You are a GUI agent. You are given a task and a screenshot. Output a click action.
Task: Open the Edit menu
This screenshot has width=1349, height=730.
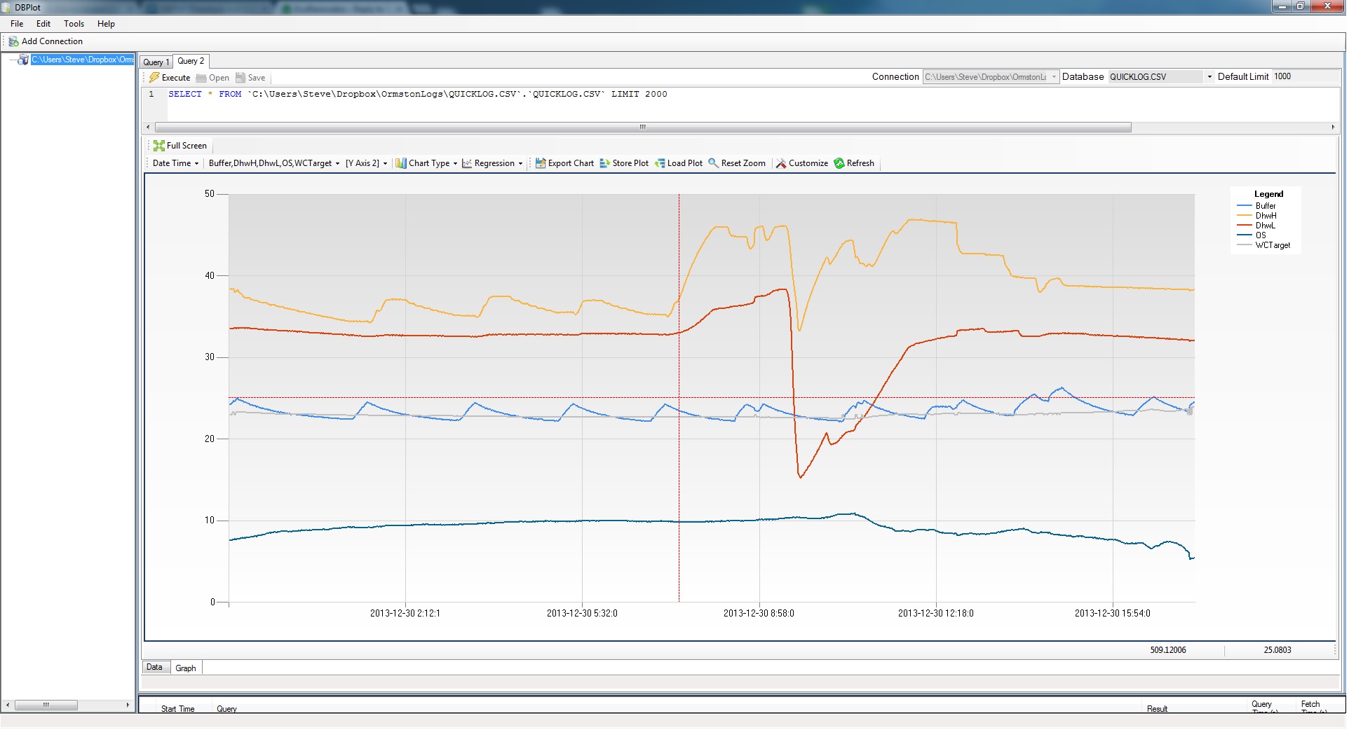[43, 24]
